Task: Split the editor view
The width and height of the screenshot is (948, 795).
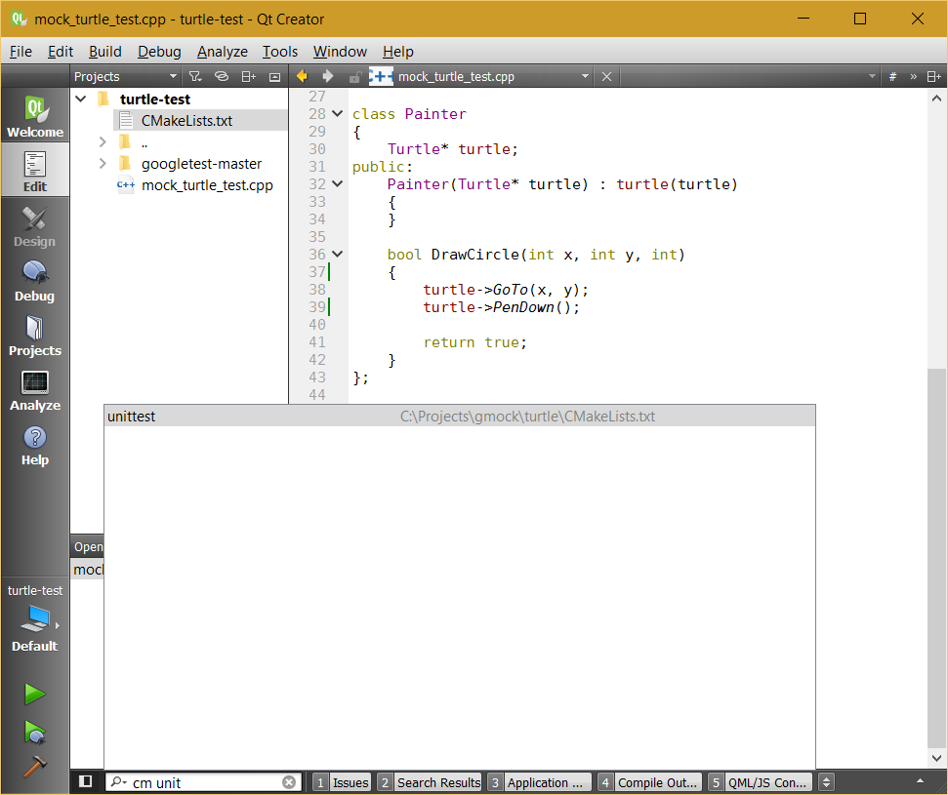Action: tap(934, 77)
